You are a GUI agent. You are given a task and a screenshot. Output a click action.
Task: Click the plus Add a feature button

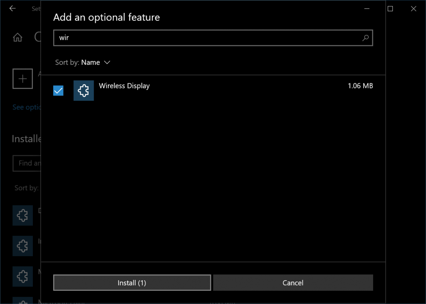(x=22, y=79)
